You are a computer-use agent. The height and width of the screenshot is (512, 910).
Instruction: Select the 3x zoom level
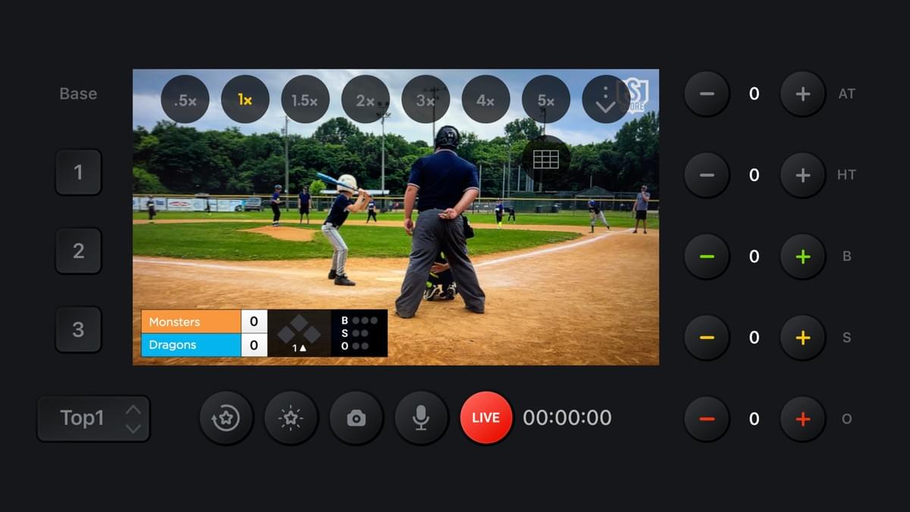point(425,99)
